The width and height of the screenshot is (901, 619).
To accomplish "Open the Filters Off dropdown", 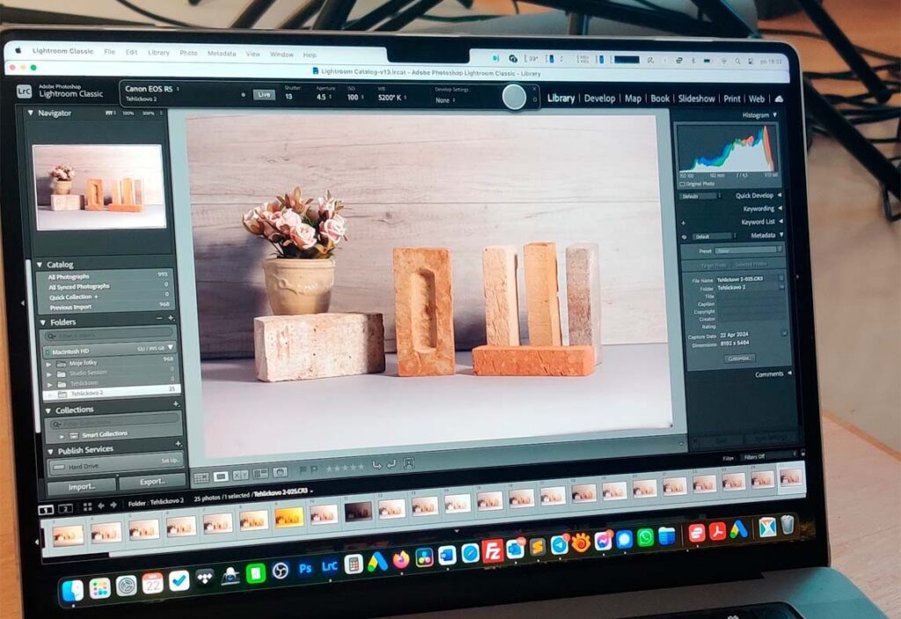I will click(769, 457).
